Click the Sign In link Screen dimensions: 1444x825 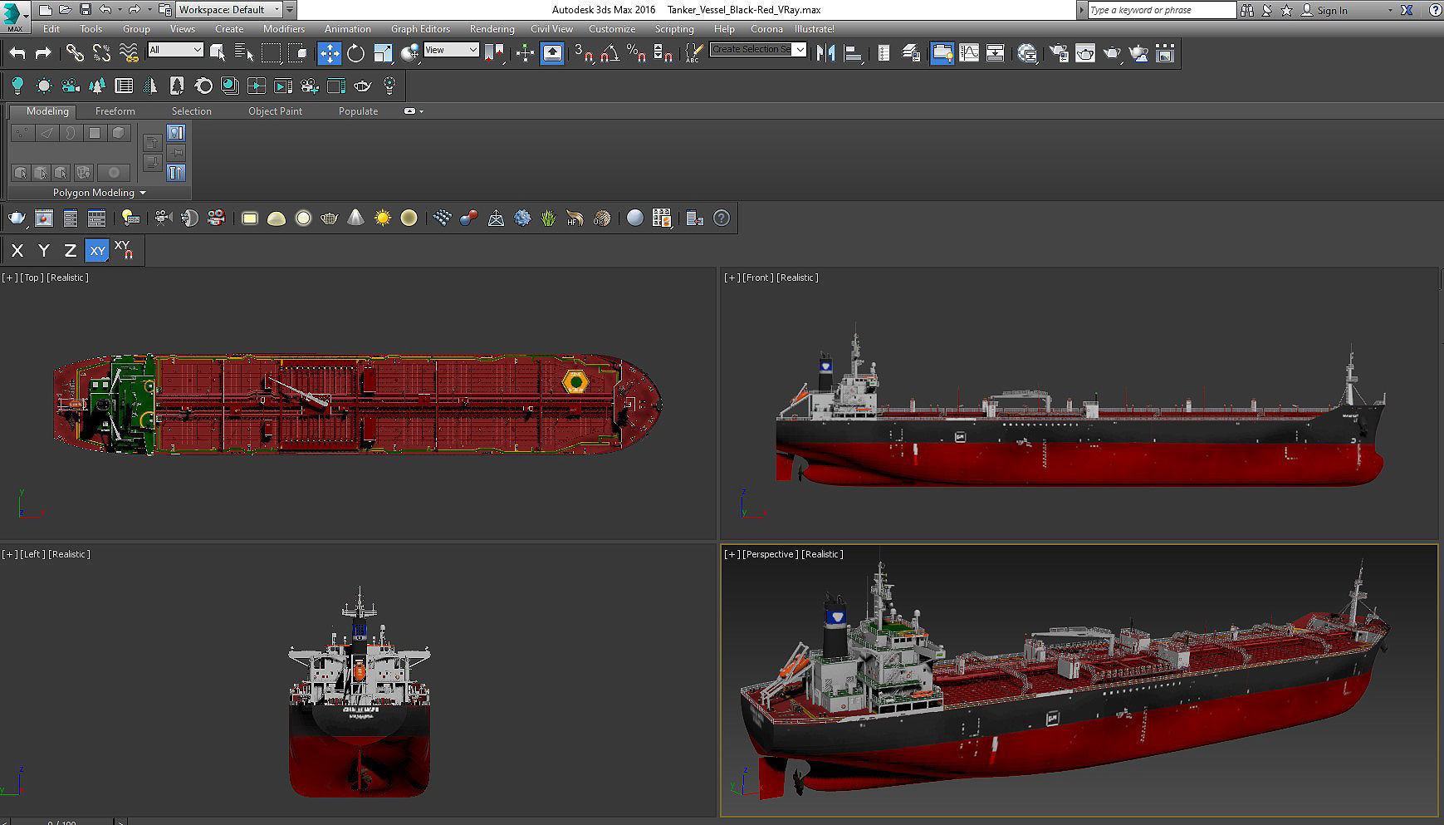point(1332,10)
